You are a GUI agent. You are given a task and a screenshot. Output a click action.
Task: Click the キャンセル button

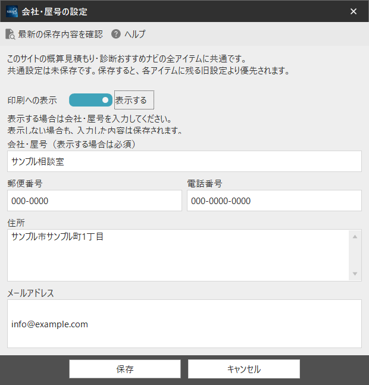(x=244, y=369)
